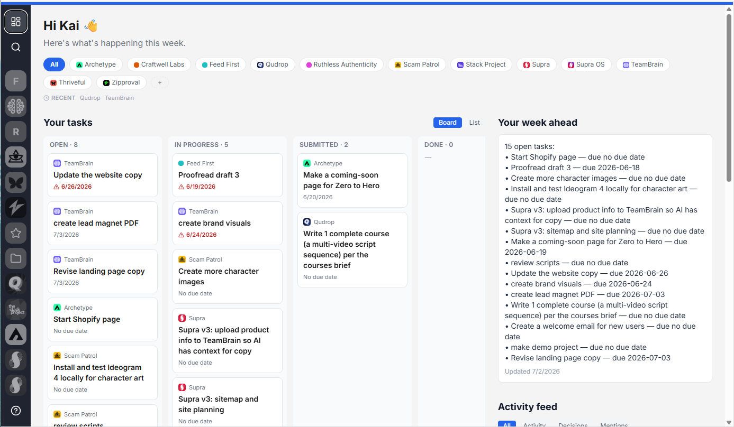The height and width of the screenshot is (427, 734).
Task: Open 'Make a coming-soon page' task card
Action: [352, 180]
